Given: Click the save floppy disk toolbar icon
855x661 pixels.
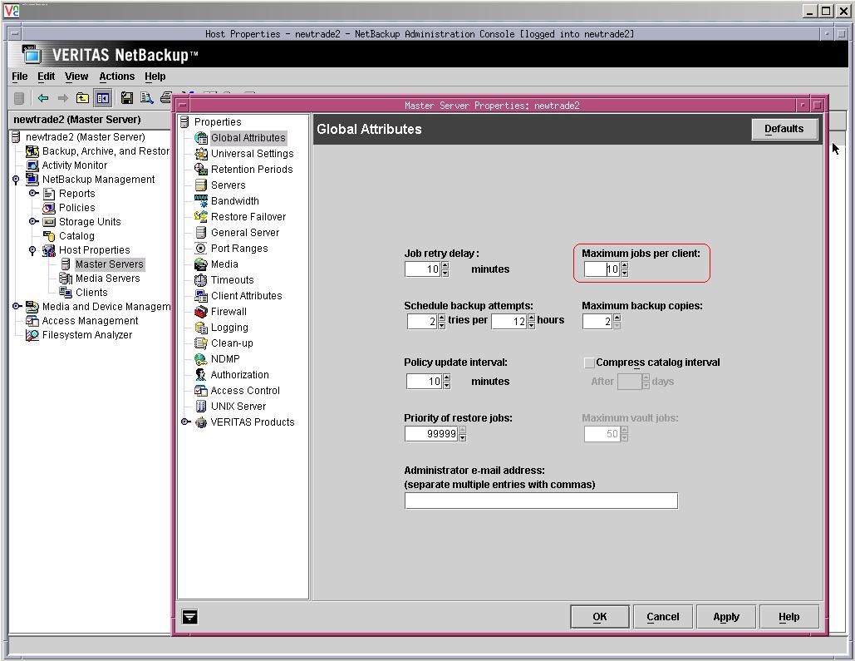Looking at the screenshot, I should click(126, 98).
